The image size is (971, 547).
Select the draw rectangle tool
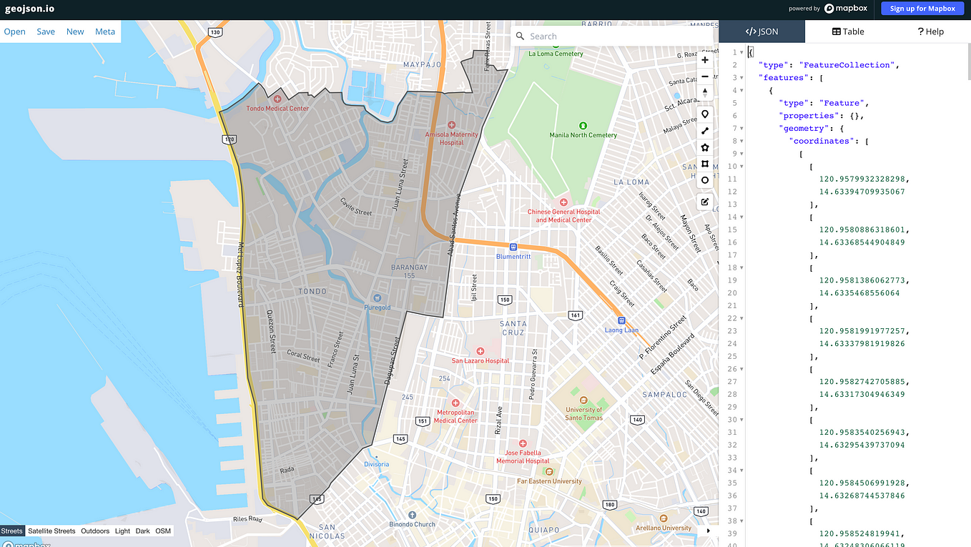[705, 164]
